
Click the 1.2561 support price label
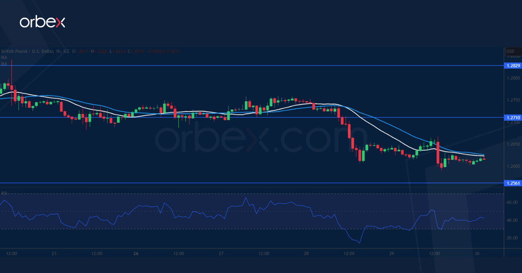coord(513,183)
